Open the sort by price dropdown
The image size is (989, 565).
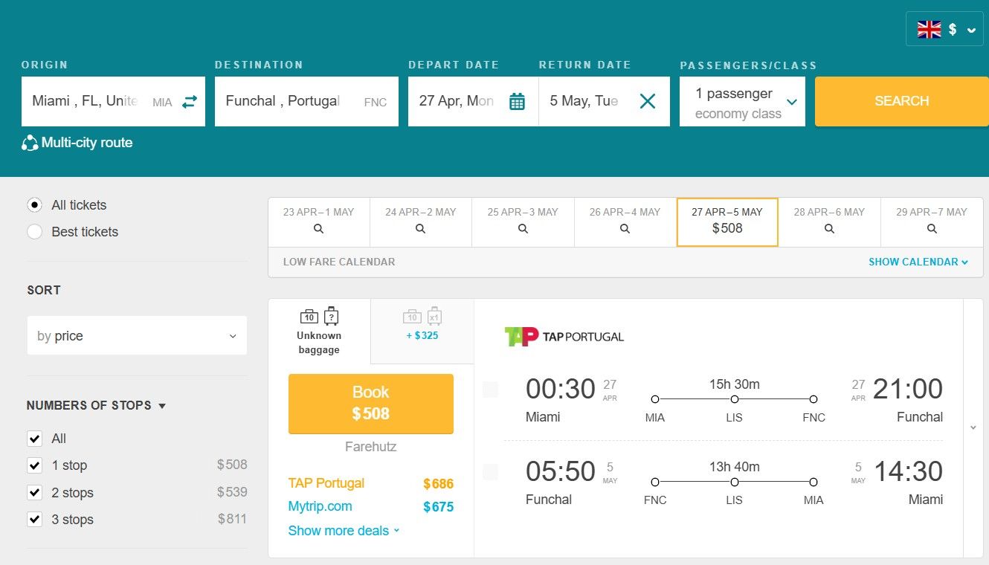click(x=137, y=336)
